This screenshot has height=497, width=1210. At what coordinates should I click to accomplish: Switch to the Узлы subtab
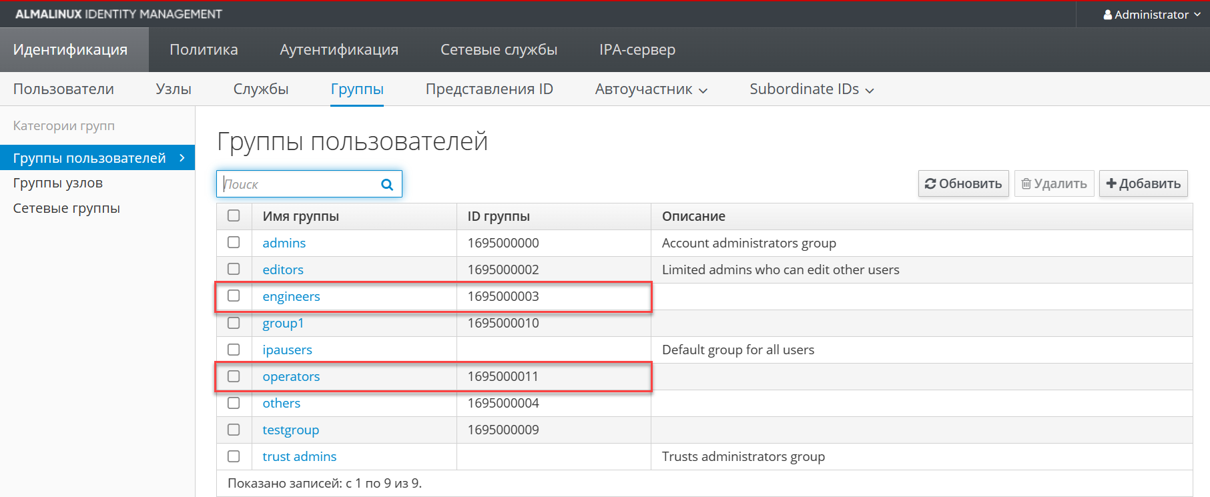coord(174,89)
